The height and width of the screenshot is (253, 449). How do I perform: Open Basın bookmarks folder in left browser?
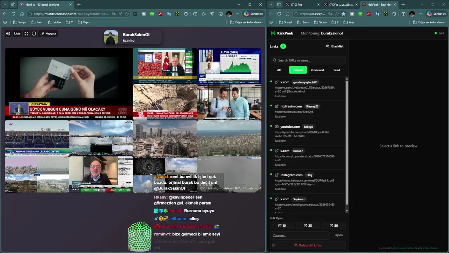pyautogui.click(x=38, y=22)
